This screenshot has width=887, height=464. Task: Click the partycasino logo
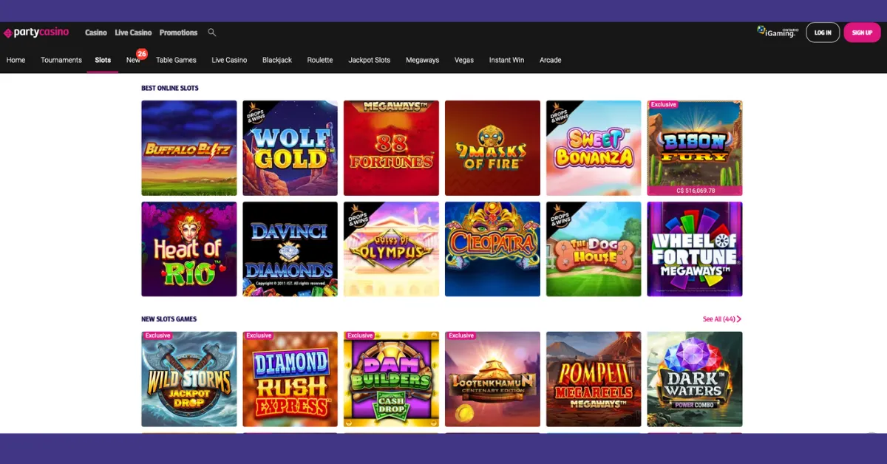[36, 33]
